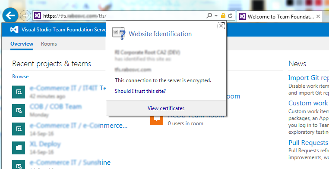Click View certificates
329x169 pixels.
(166, 108)
